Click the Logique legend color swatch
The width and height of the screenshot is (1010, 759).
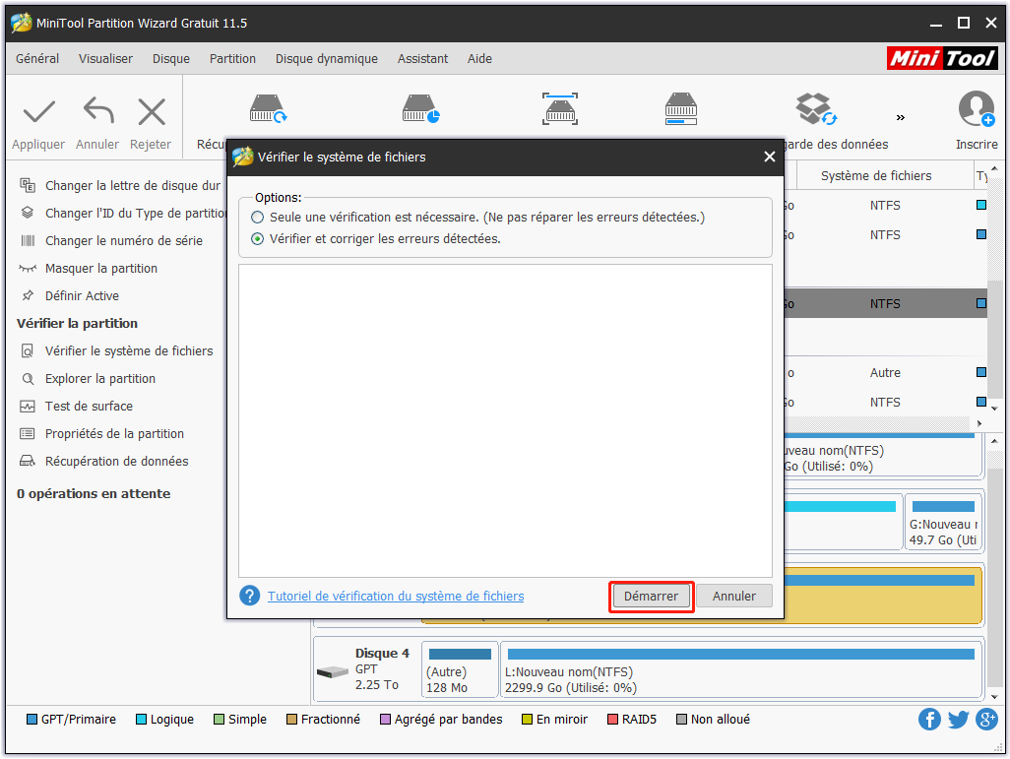(x=141, y=719)
